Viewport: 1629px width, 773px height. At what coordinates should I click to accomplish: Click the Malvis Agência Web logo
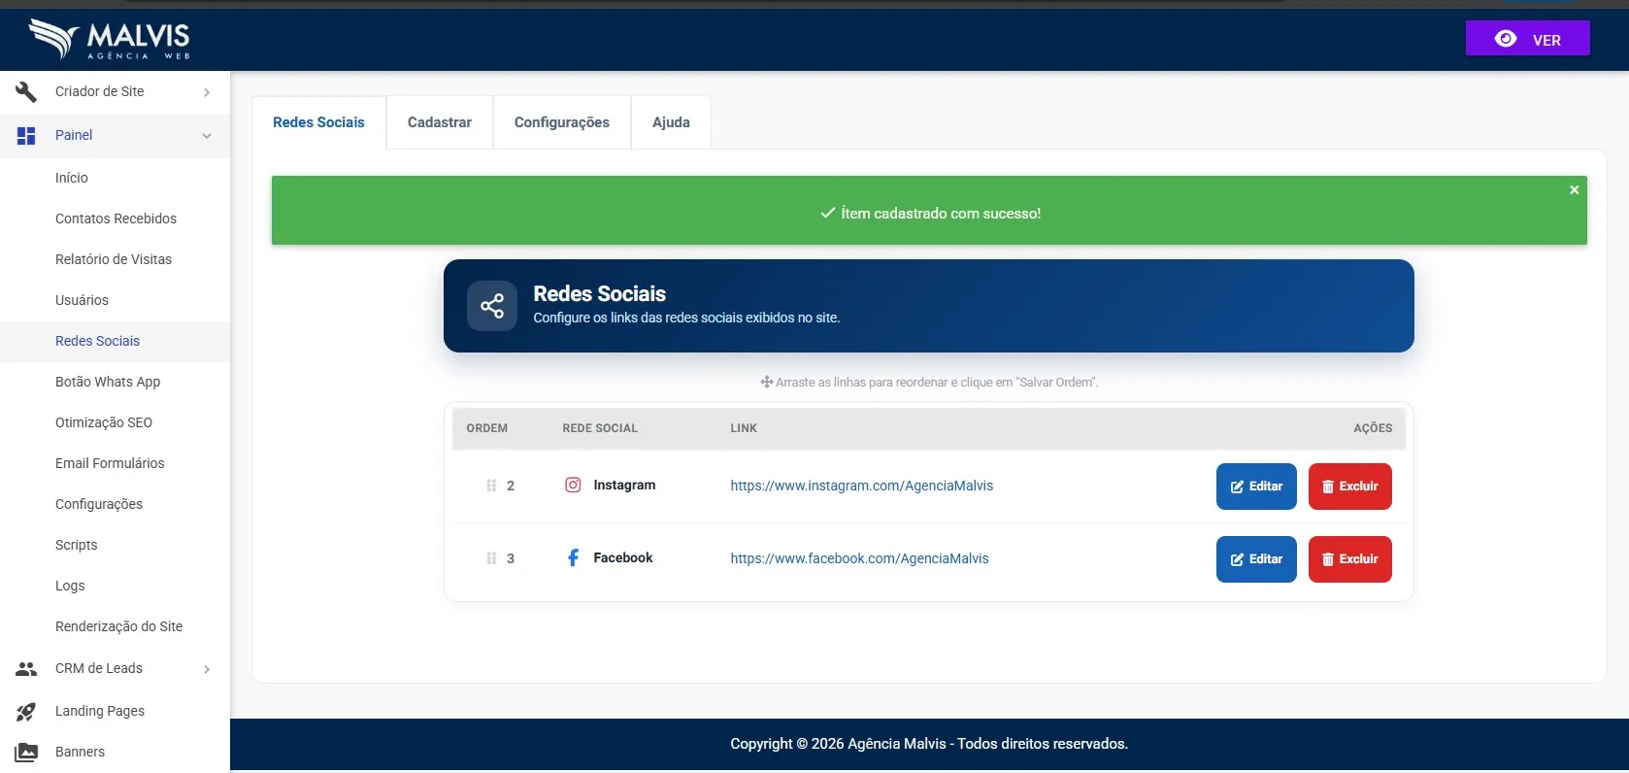click(109, 40)
